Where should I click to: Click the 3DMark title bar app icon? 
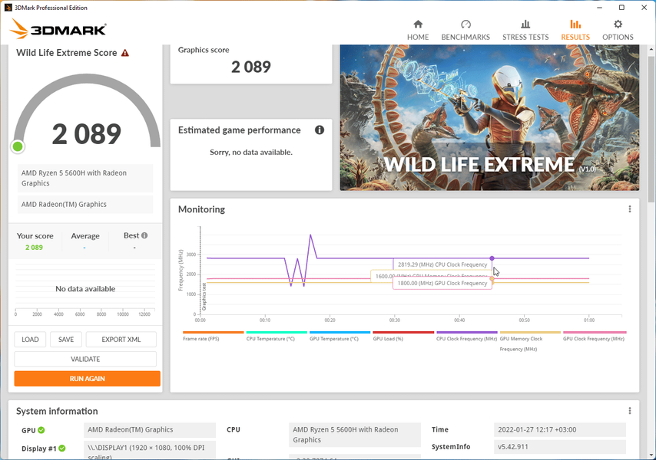(8, 8)
